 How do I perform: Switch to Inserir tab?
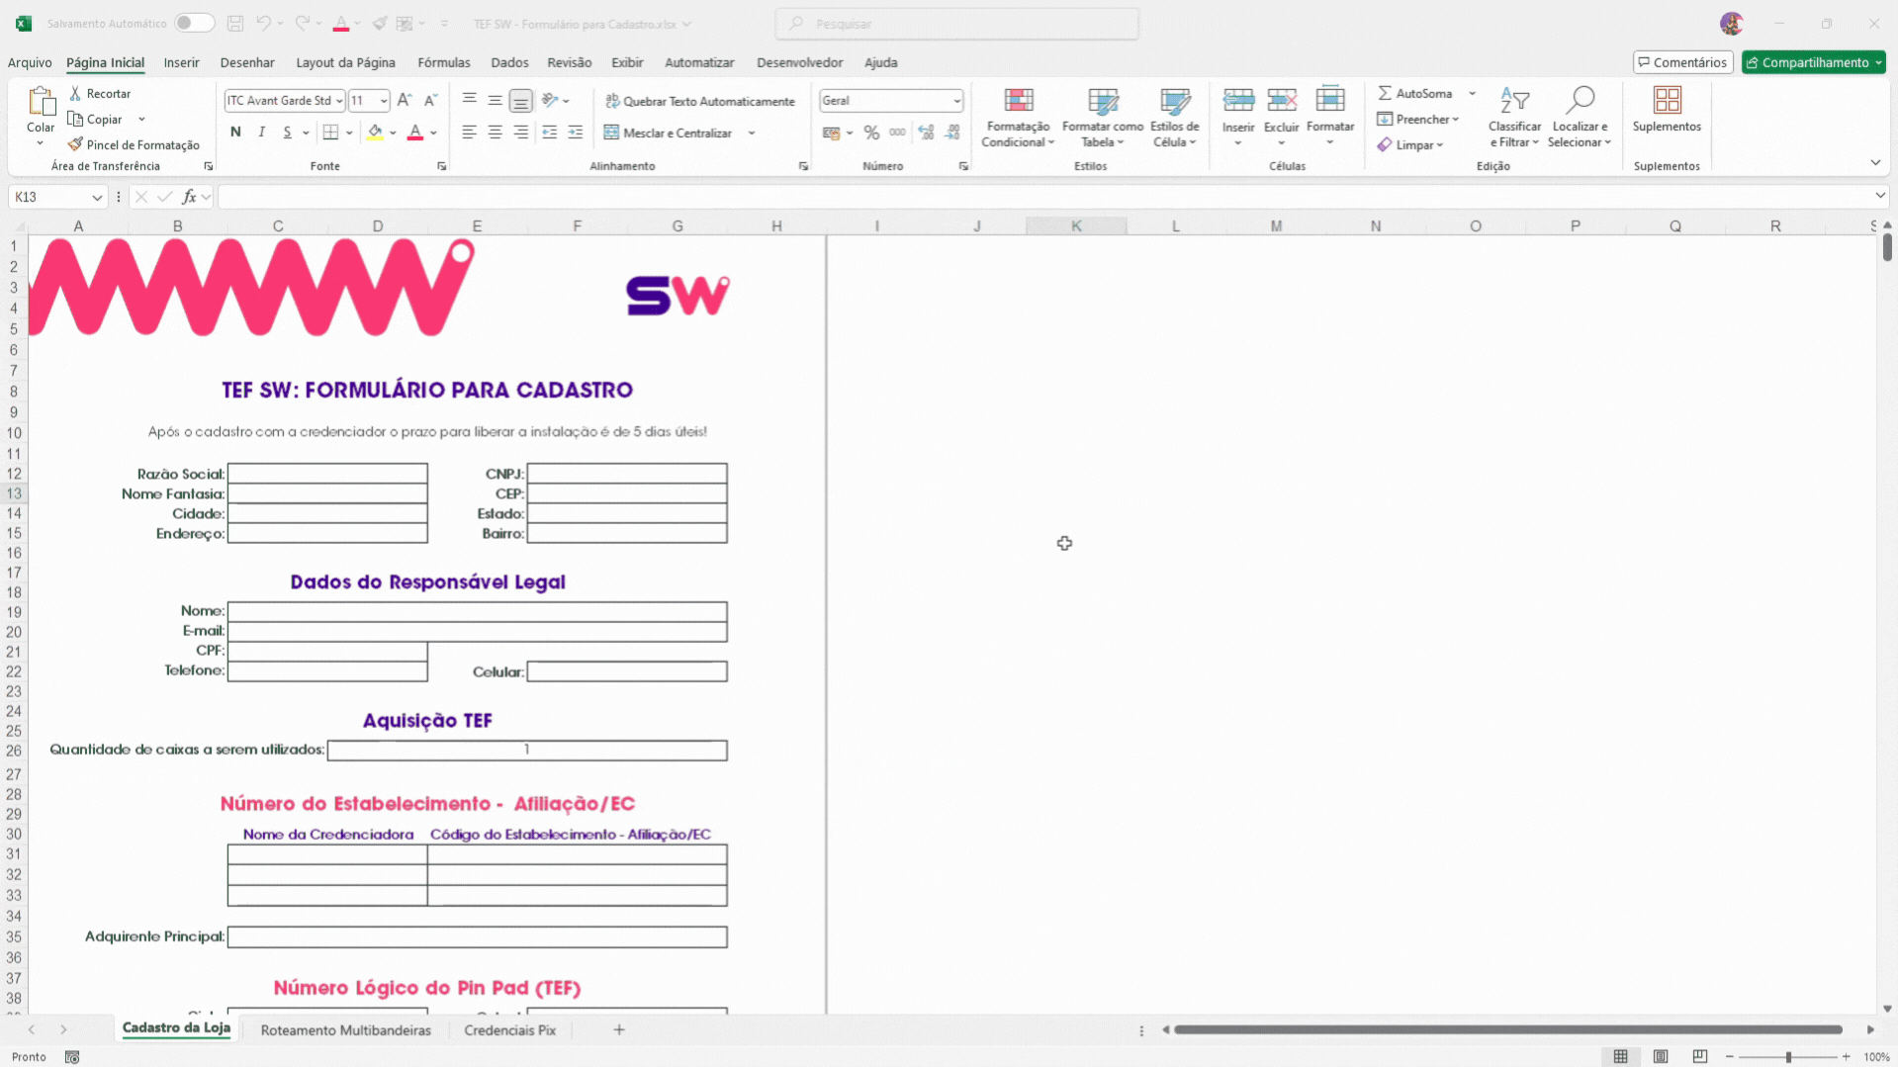tap(181, 62)
